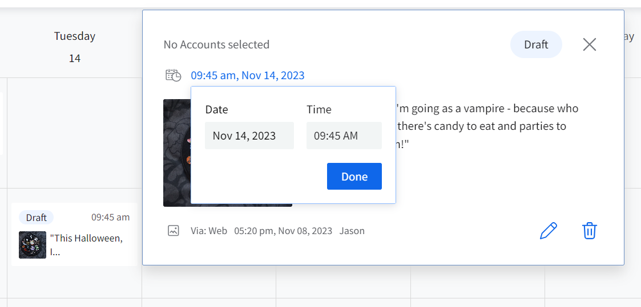Click the 09:45 am time on calendar card
641x307 pixels.
pos(110,217)
